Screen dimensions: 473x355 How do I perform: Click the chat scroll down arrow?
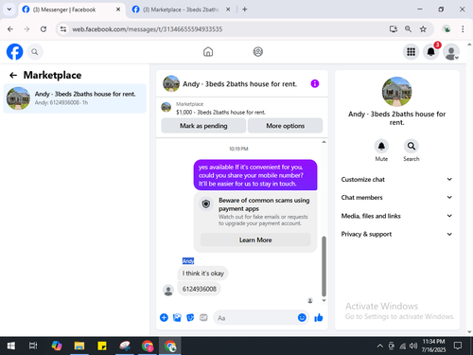click(324, 300)
